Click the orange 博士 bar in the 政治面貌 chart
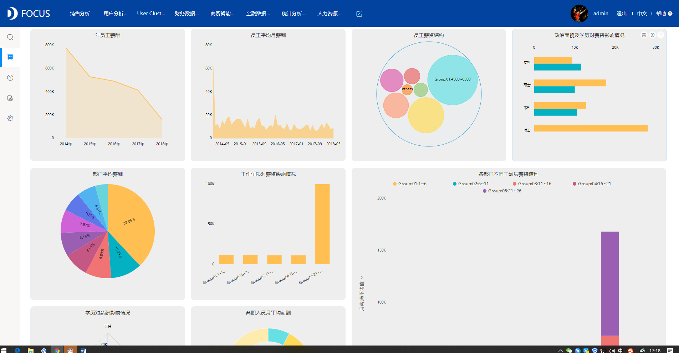Viewport: 679px width, 353px height. pos(591,128)
